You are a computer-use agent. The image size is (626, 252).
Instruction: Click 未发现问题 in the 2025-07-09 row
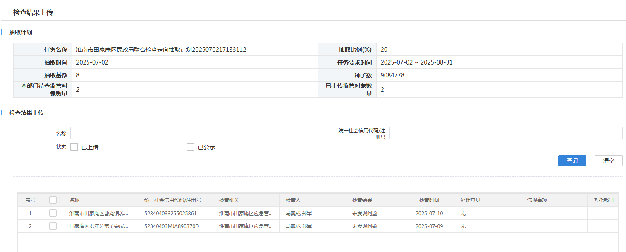365,226
